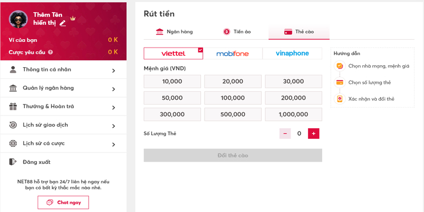Viewport: 424px width, 212px height.
Task: Click the Hướng dẫn heading
Action: pyautogui.click(x=347, y=54)
